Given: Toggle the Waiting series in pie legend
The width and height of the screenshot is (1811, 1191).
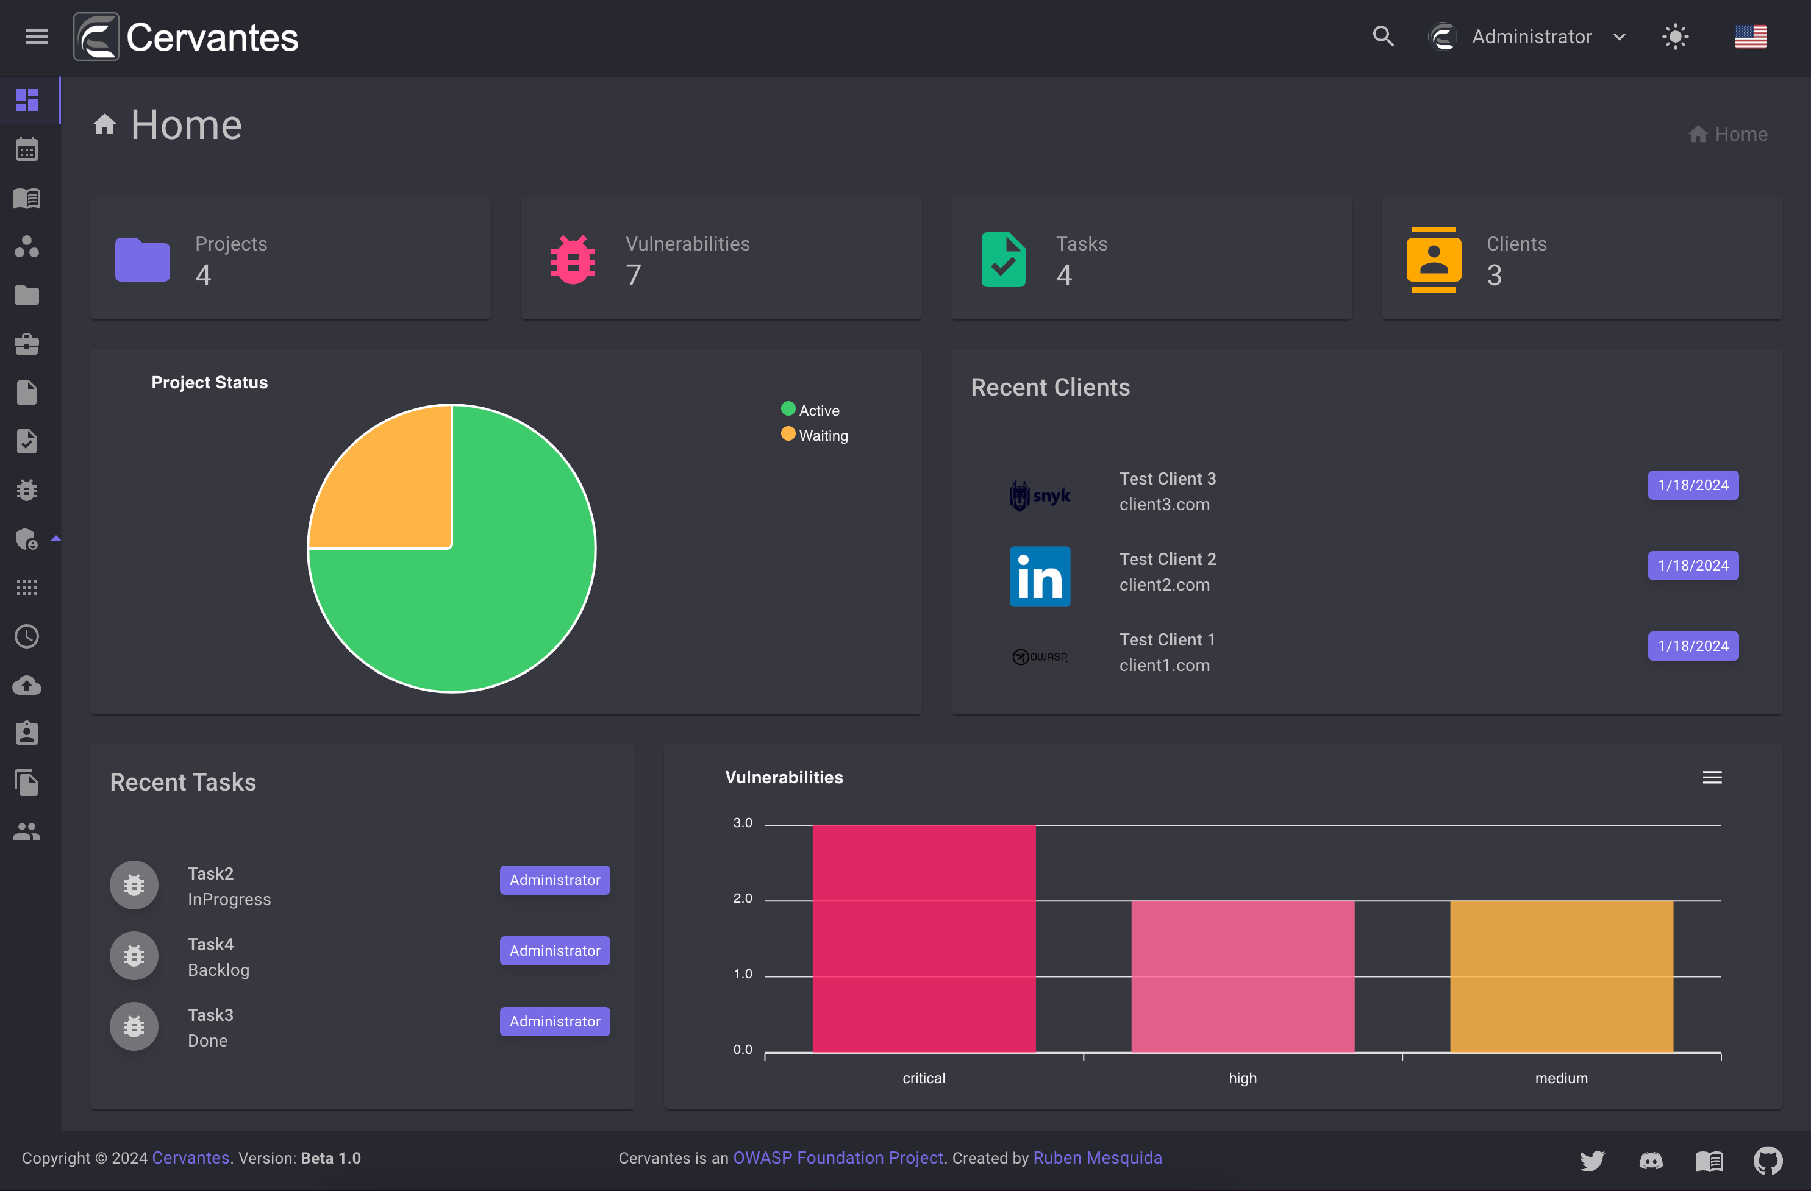Looking at the screenshot, I should pos(814,435).
